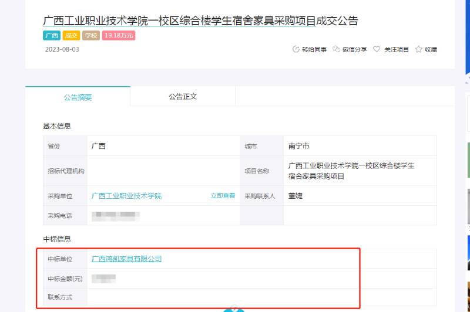Viewport: 470px width, 312px height.
Task: Open the 广西鸿凯家具有限公司 winner link
Action: pos(126,259)
